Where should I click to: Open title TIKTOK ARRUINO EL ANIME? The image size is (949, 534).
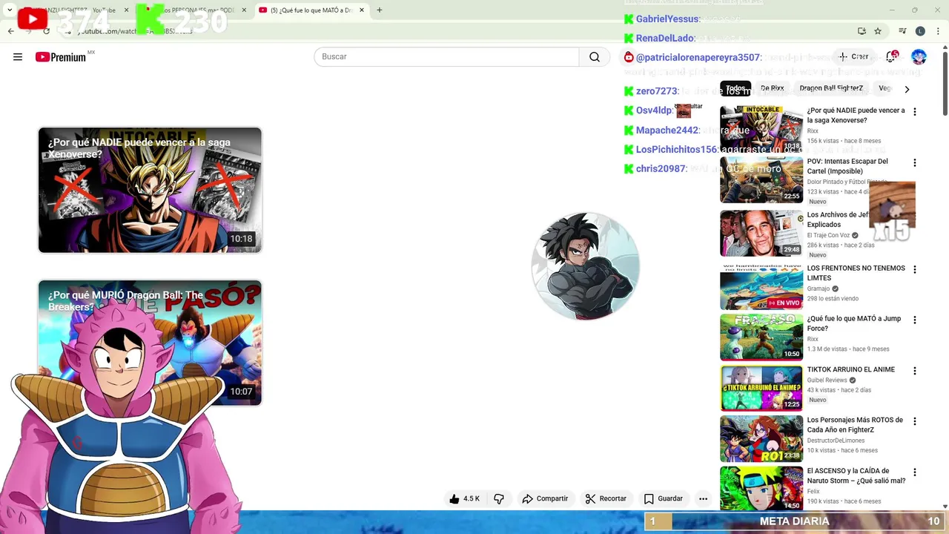[x=851, y=369]
